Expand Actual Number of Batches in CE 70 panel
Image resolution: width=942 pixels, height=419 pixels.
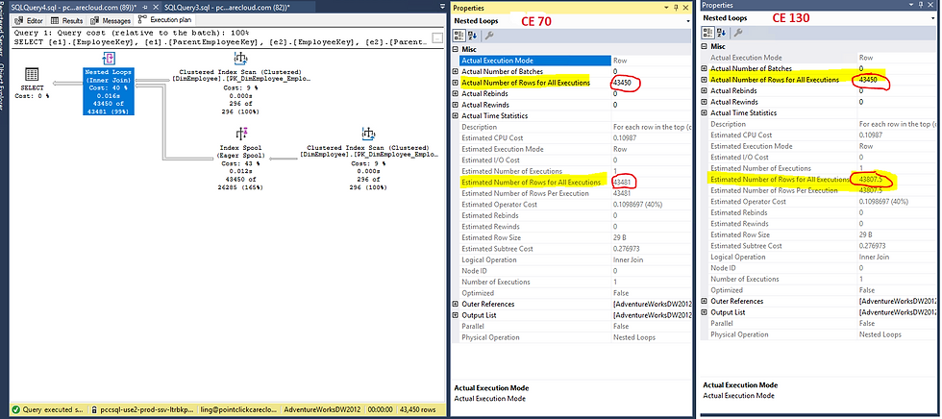455,71
